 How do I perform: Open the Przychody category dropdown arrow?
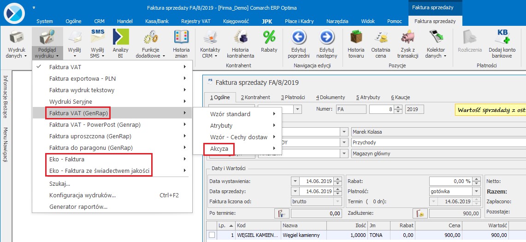pyautogui.click(x=344, y=142)
